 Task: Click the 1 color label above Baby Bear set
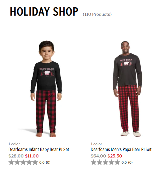[x=14, y=144]
